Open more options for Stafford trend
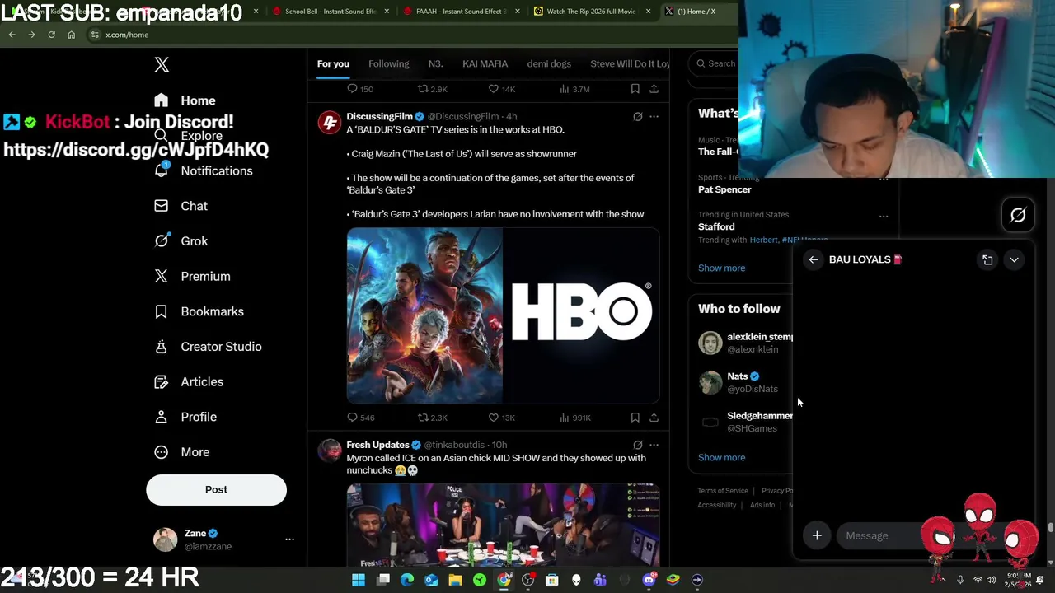Viewport: 1055px width, 593px height. (x=884, y=216)
